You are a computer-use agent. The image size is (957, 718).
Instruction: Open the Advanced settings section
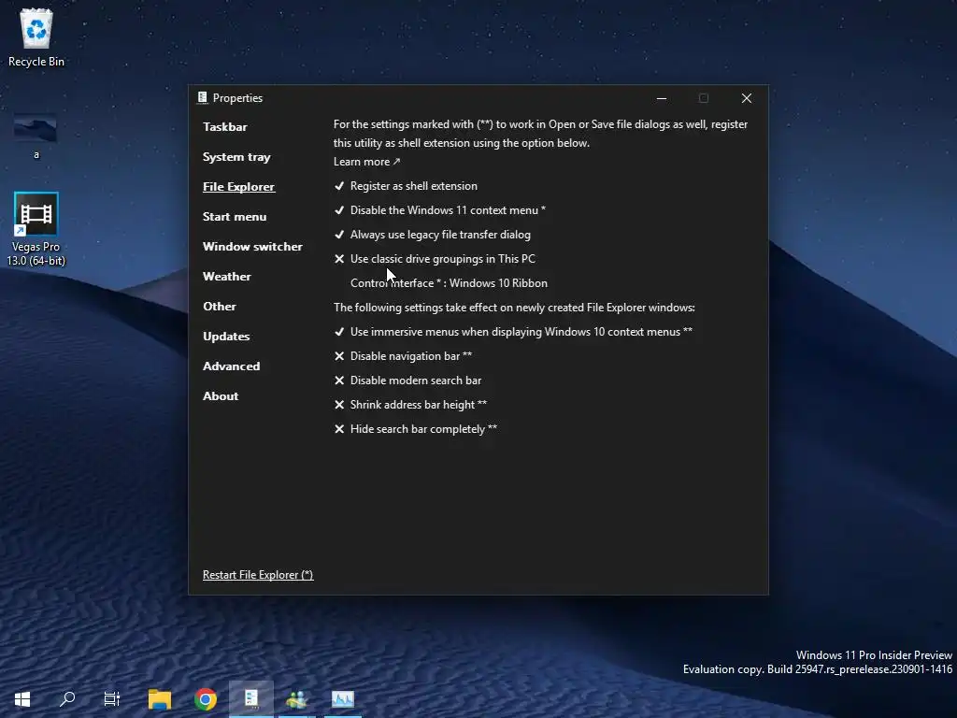click(232, 366)
